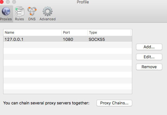Remove the selected proxy
167x115 pixels.
pos(149,67)
